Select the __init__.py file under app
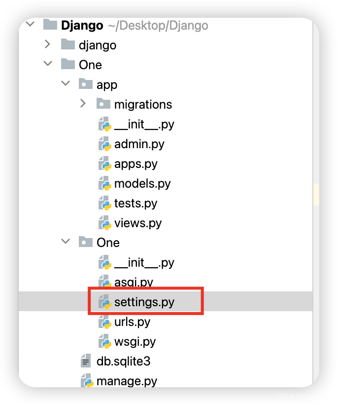The height and width of the screenshot is (405, 337). pyautogui.click(x=143, y=124)
